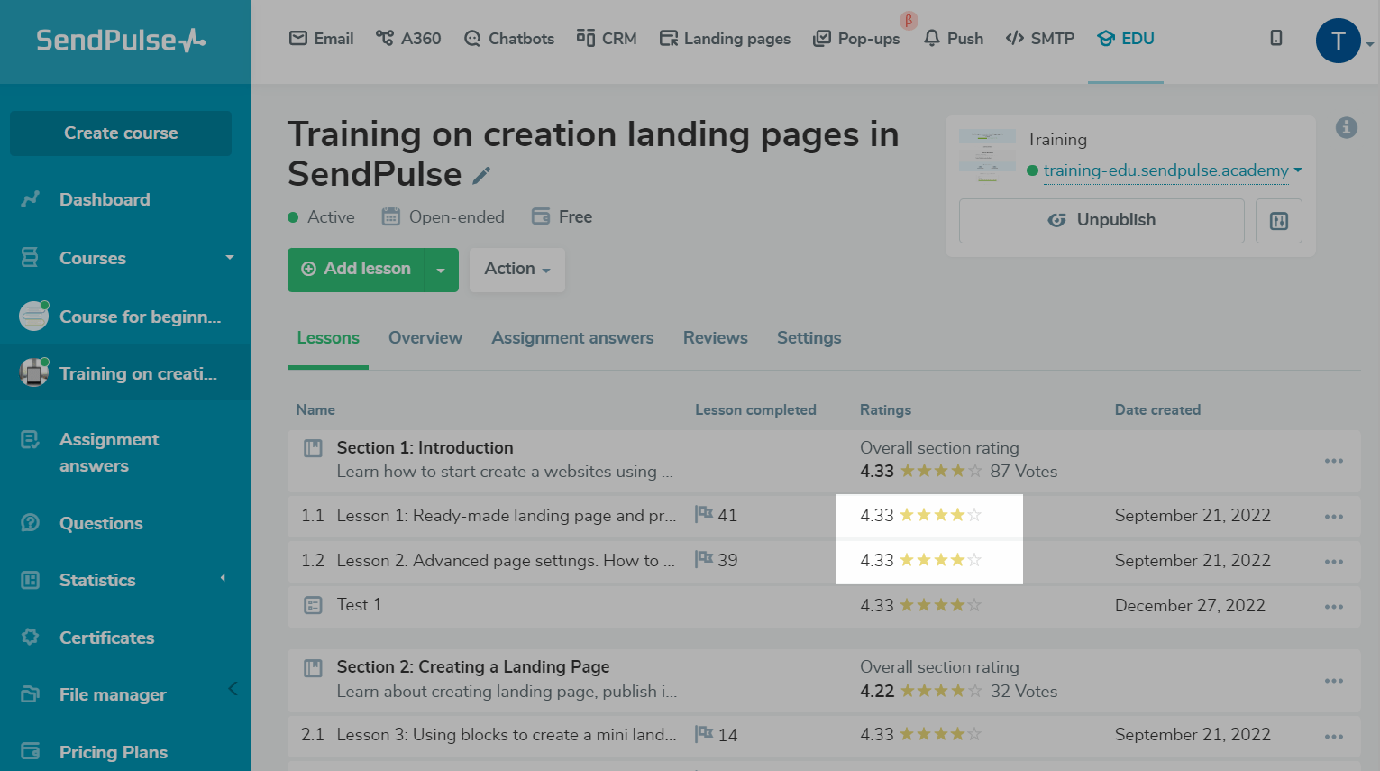The width and height of the screenshot is (1380, 771).
Task: Open Section 1: Introduction
Action: tap(425, 448)
